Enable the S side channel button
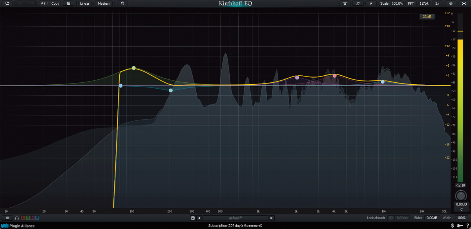 [x=37, y=218]
